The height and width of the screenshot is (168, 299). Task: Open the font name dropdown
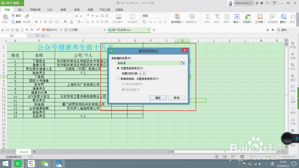click(59, 16)
